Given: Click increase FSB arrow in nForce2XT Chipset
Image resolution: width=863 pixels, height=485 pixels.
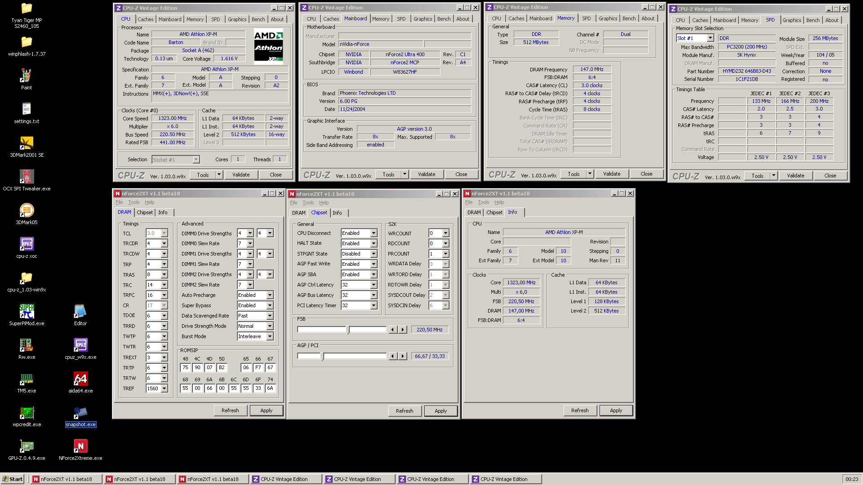Looking at the screenshot, I should pos(403,330).
